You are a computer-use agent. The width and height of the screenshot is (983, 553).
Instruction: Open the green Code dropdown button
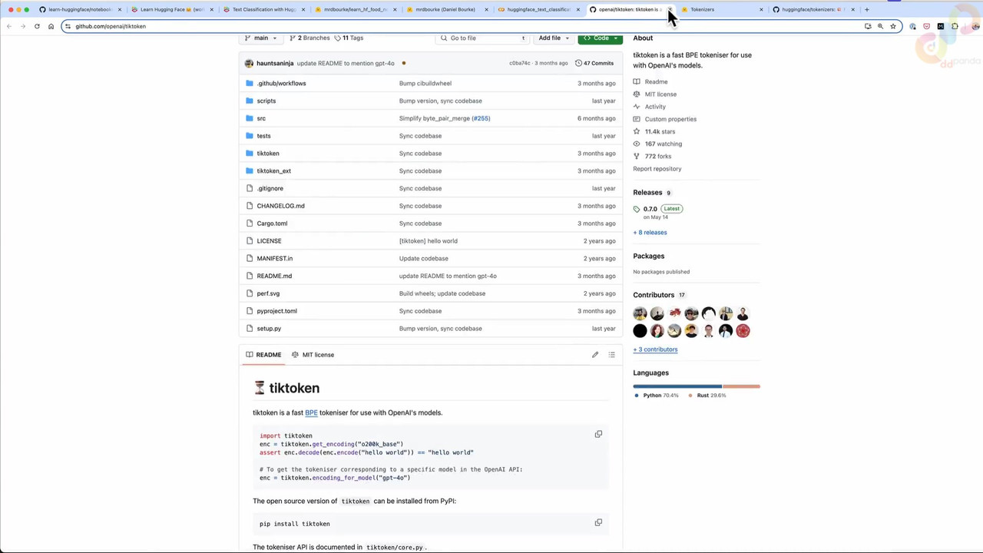600,38
